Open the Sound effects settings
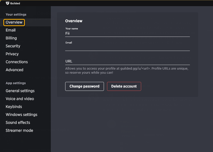This screenshot has height=152, width=213. pyautogui.click(x=18, y=123)
